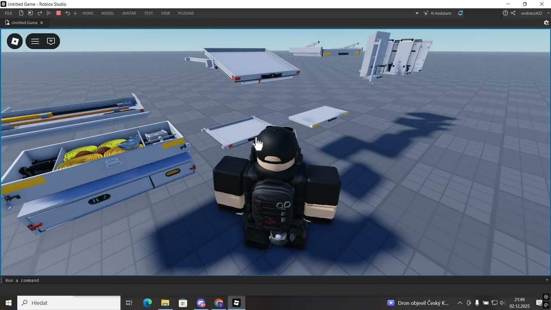551x310 pixels.
Task: Open the Windows Start menu
Action: pos(9,303)
